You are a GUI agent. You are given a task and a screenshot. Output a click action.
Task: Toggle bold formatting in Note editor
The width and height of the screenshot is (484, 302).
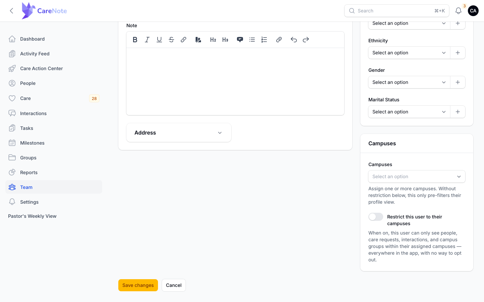point(135,40)
